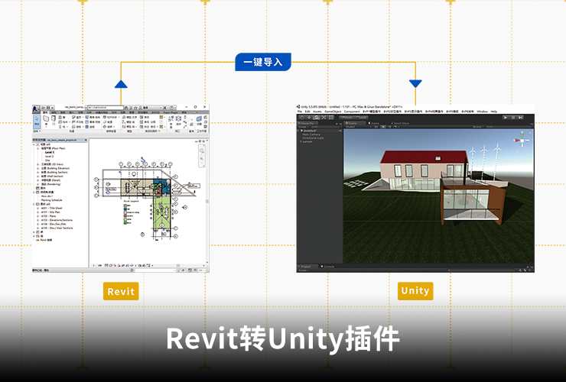Viewport: 566px width, 382px height.
Task: Start Play mode in Unity
Action: 506,118
